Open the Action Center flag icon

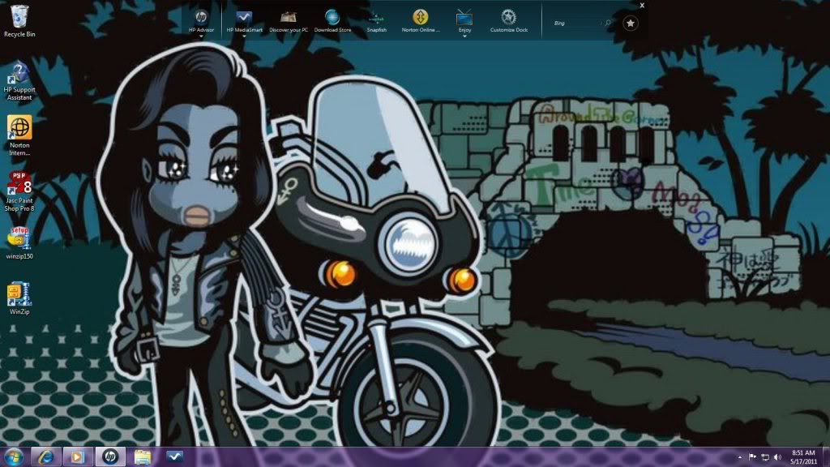(752, 457)
